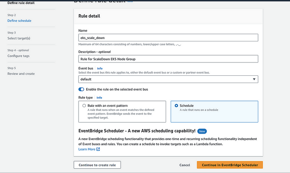290x173 pixels.
Task: Click the Name field containing eks_scale_down
Action: tap(168, 38)
